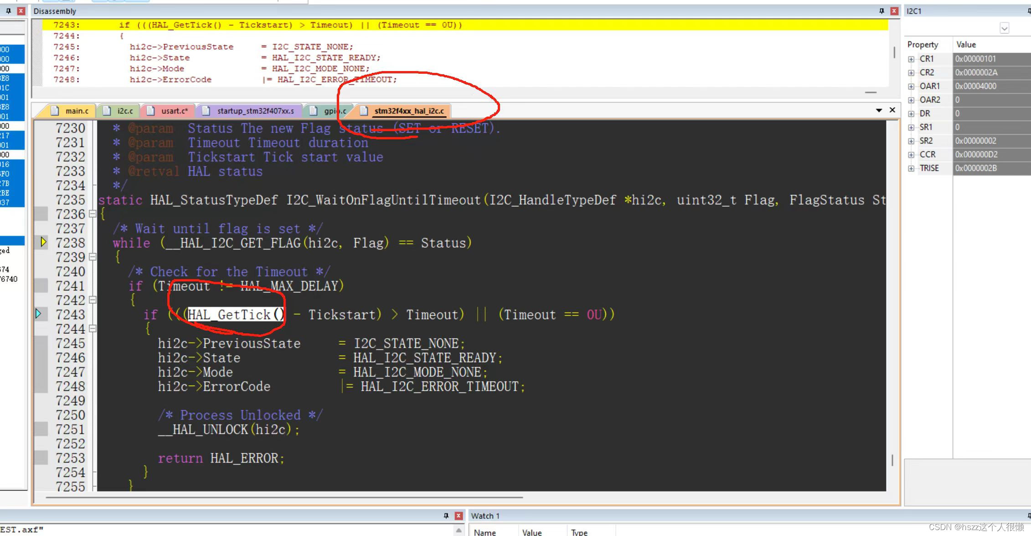
Task: Pin the Disassembly window
Action: [882, 10]
